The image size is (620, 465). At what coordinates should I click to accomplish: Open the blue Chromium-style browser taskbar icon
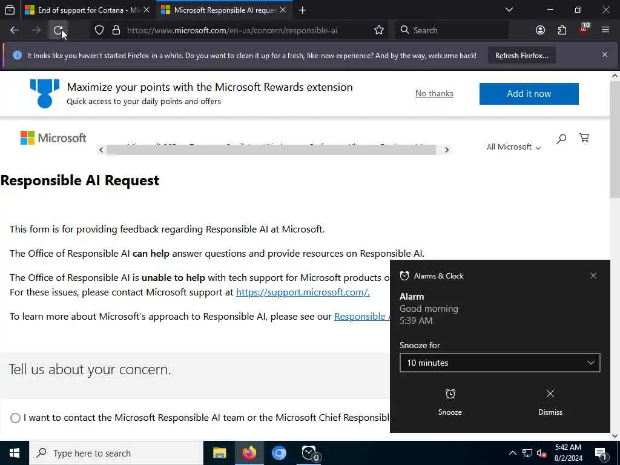pyautogui.click(x=279, y=453)
